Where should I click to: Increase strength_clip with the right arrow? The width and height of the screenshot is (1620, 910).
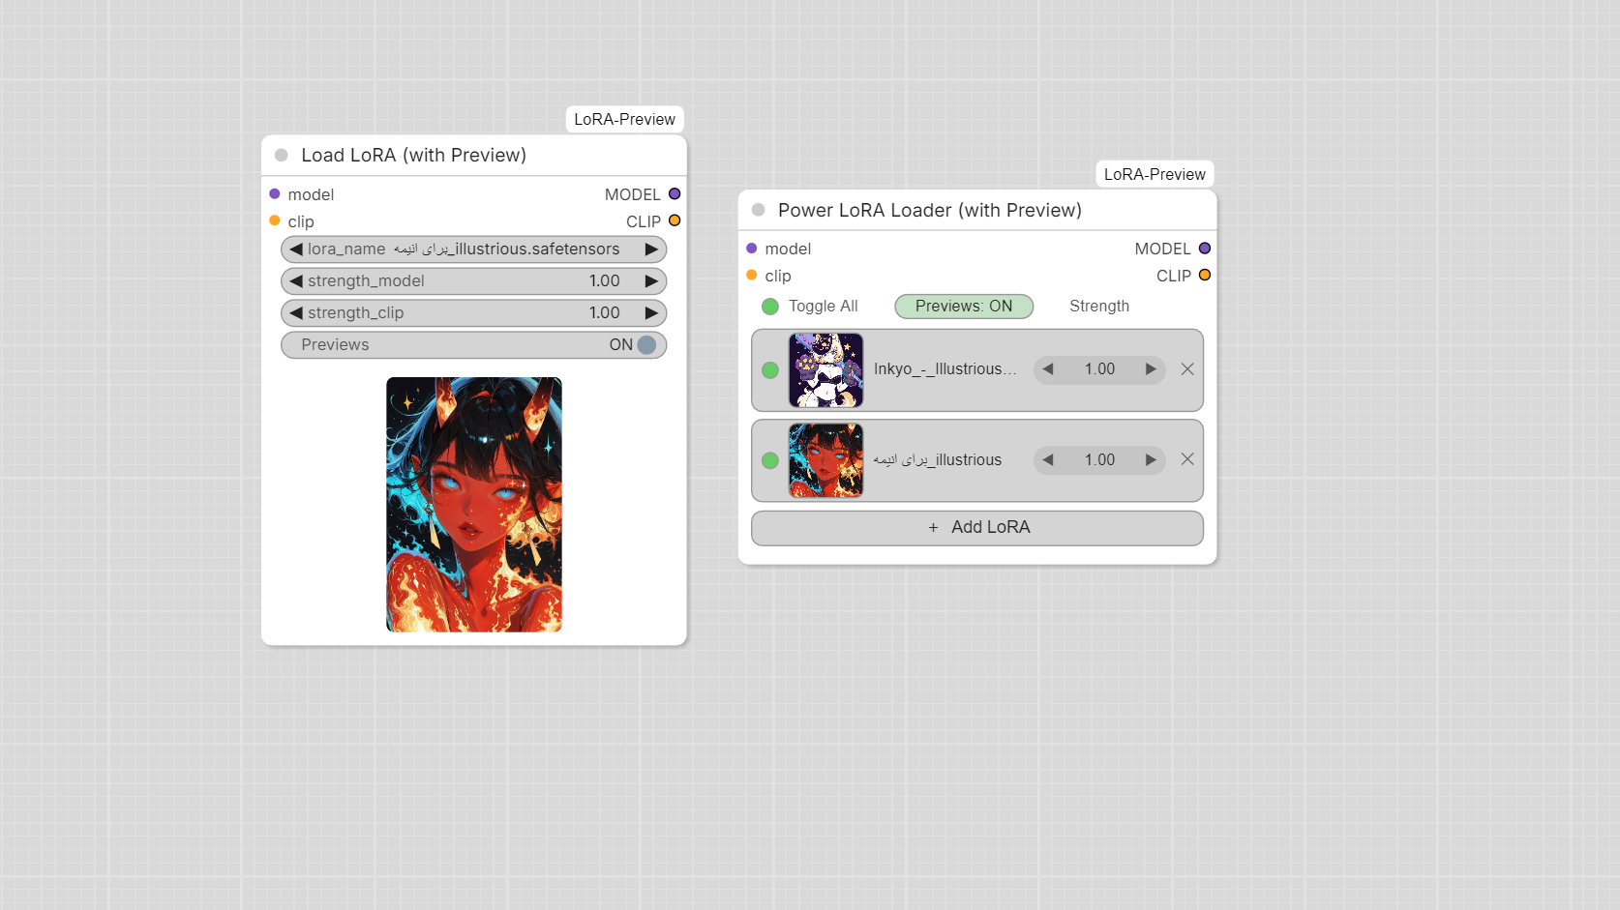pyautogui.click(x=651, y=313)
